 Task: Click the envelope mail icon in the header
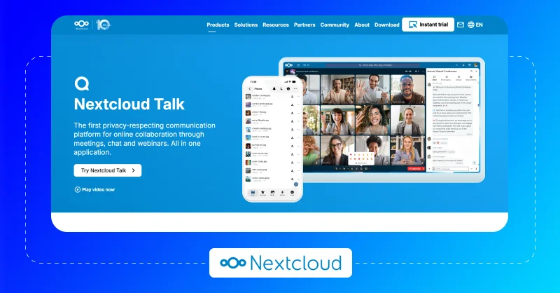pyautogui.click(x=461, y=25)
